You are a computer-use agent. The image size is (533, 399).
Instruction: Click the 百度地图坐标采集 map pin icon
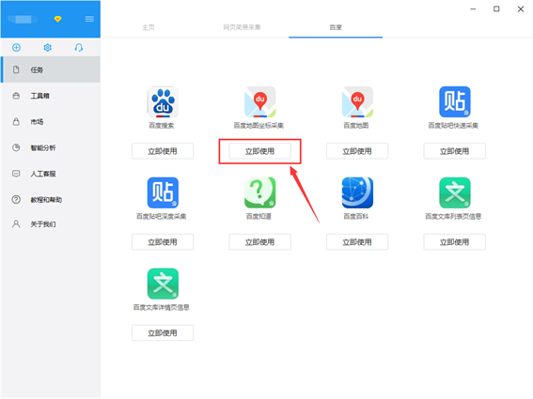coord(260,102)
